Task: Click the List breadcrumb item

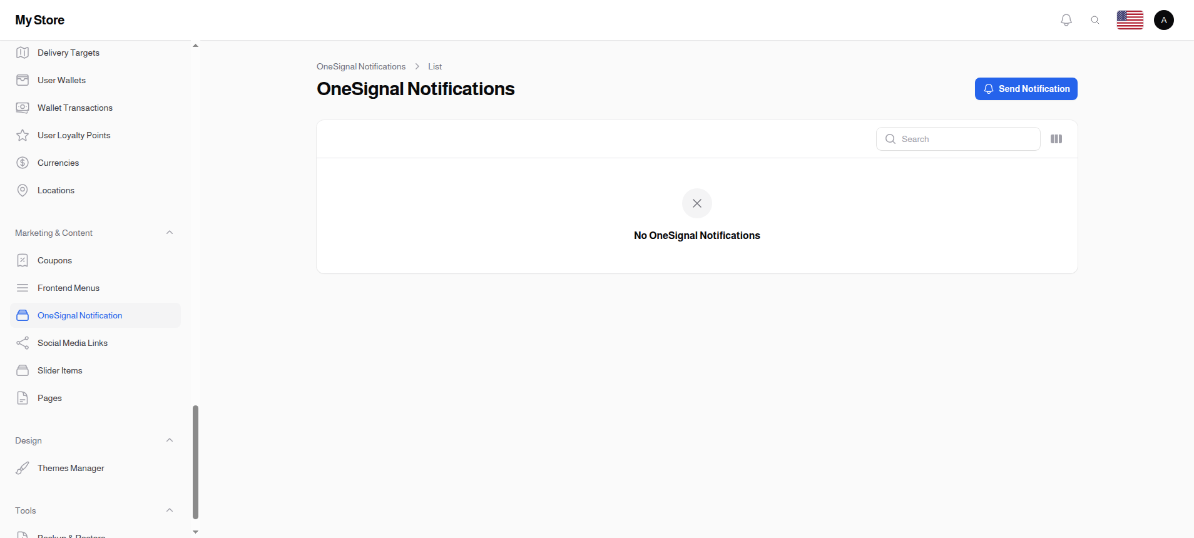Action: (435, 66)
